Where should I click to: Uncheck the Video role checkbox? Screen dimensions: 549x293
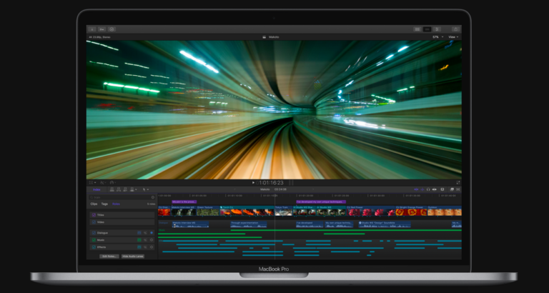[x=94, y=222]
